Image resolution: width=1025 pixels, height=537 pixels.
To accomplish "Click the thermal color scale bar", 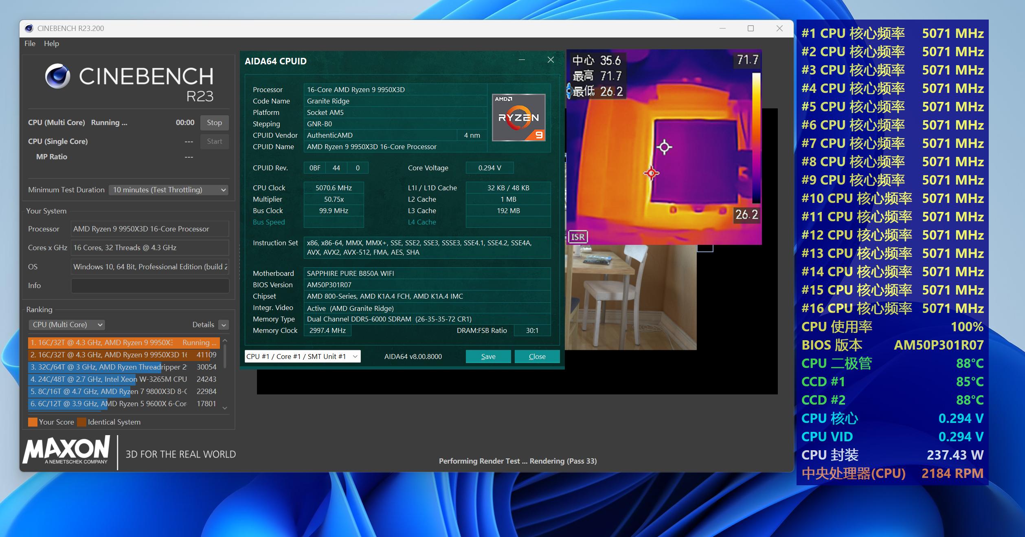I will tap(756, 138).
